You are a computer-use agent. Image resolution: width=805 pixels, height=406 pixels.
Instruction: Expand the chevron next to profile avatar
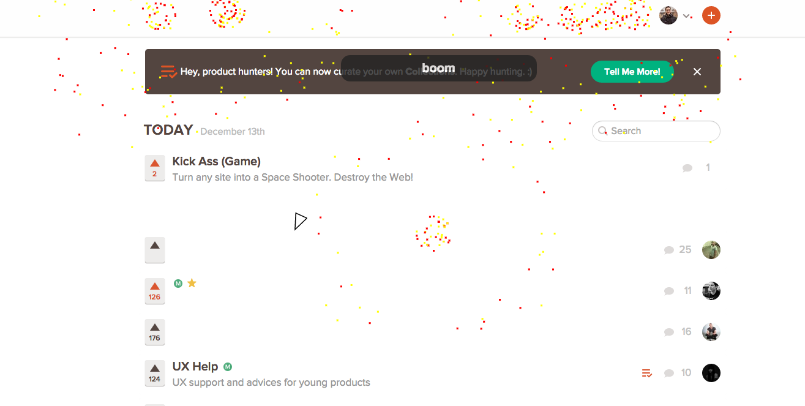tap(686, 16)
